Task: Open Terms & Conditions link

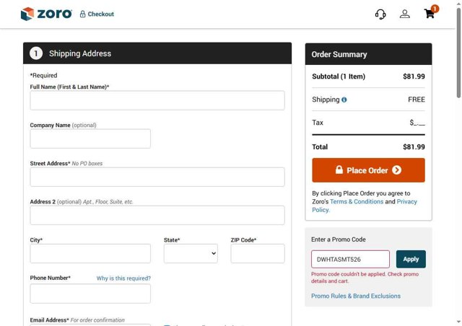Action: (x=357, y=202)
